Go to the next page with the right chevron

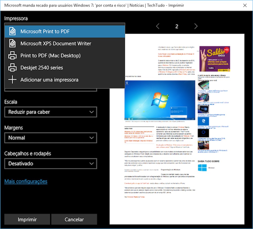(196, 26)
